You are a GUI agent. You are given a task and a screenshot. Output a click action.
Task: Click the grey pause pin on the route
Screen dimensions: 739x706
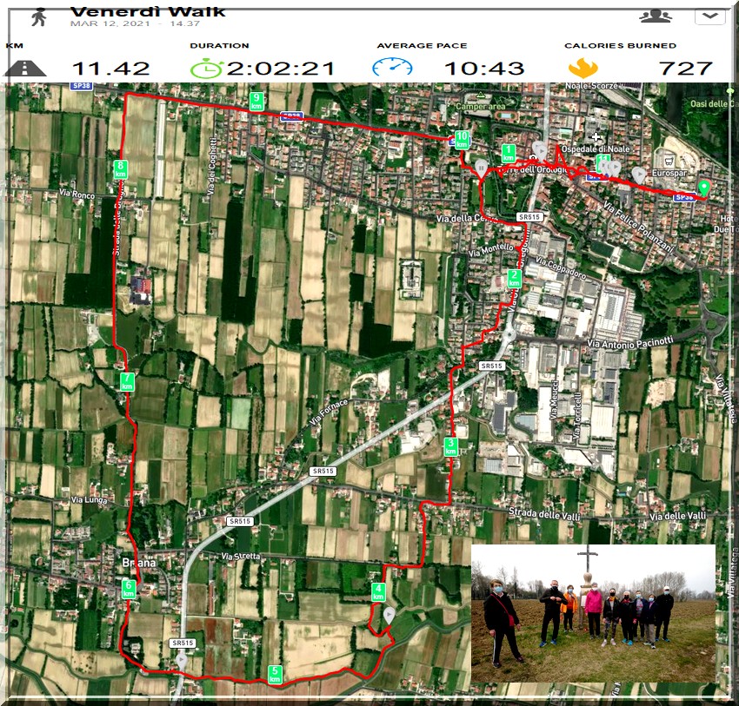coord(481,169)
